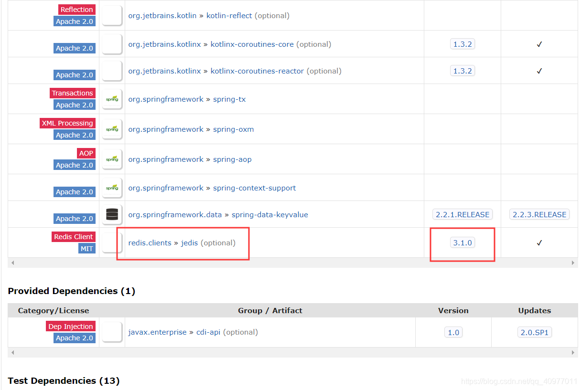Image resolution: width=581 pixels, height=390 pixels.
Task: Open the jedis artifact link
Action: pyautogui.click(x=189, y=242)
